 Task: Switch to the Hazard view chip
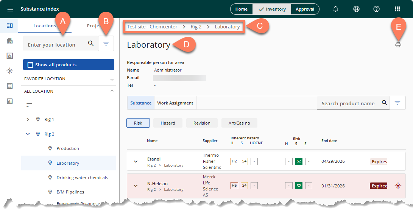168,123
